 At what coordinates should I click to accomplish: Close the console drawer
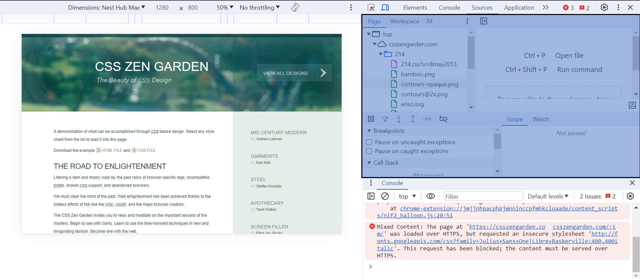click(632, 183)
